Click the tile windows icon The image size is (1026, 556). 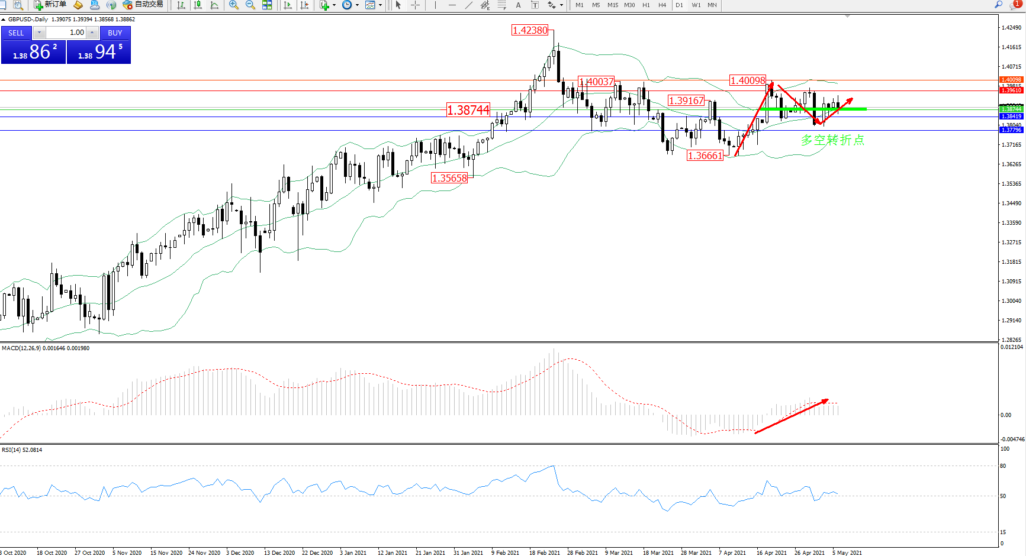tap(267, 5)
